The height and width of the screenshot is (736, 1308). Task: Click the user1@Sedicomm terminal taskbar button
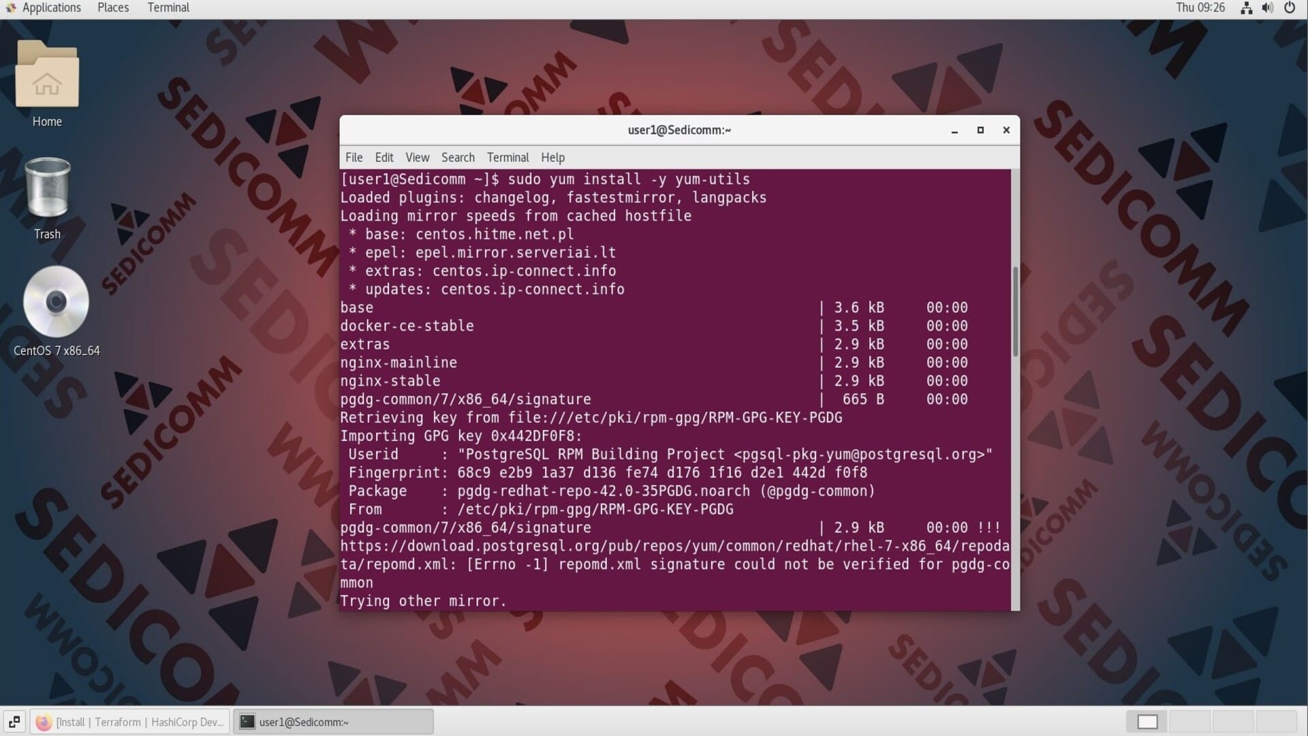point(333,722)
